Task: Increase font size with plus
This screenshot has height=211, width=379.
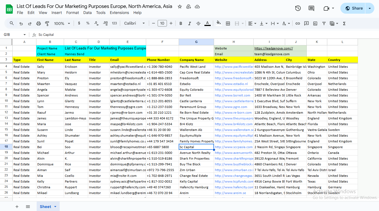Action: (x=171, y=24)
